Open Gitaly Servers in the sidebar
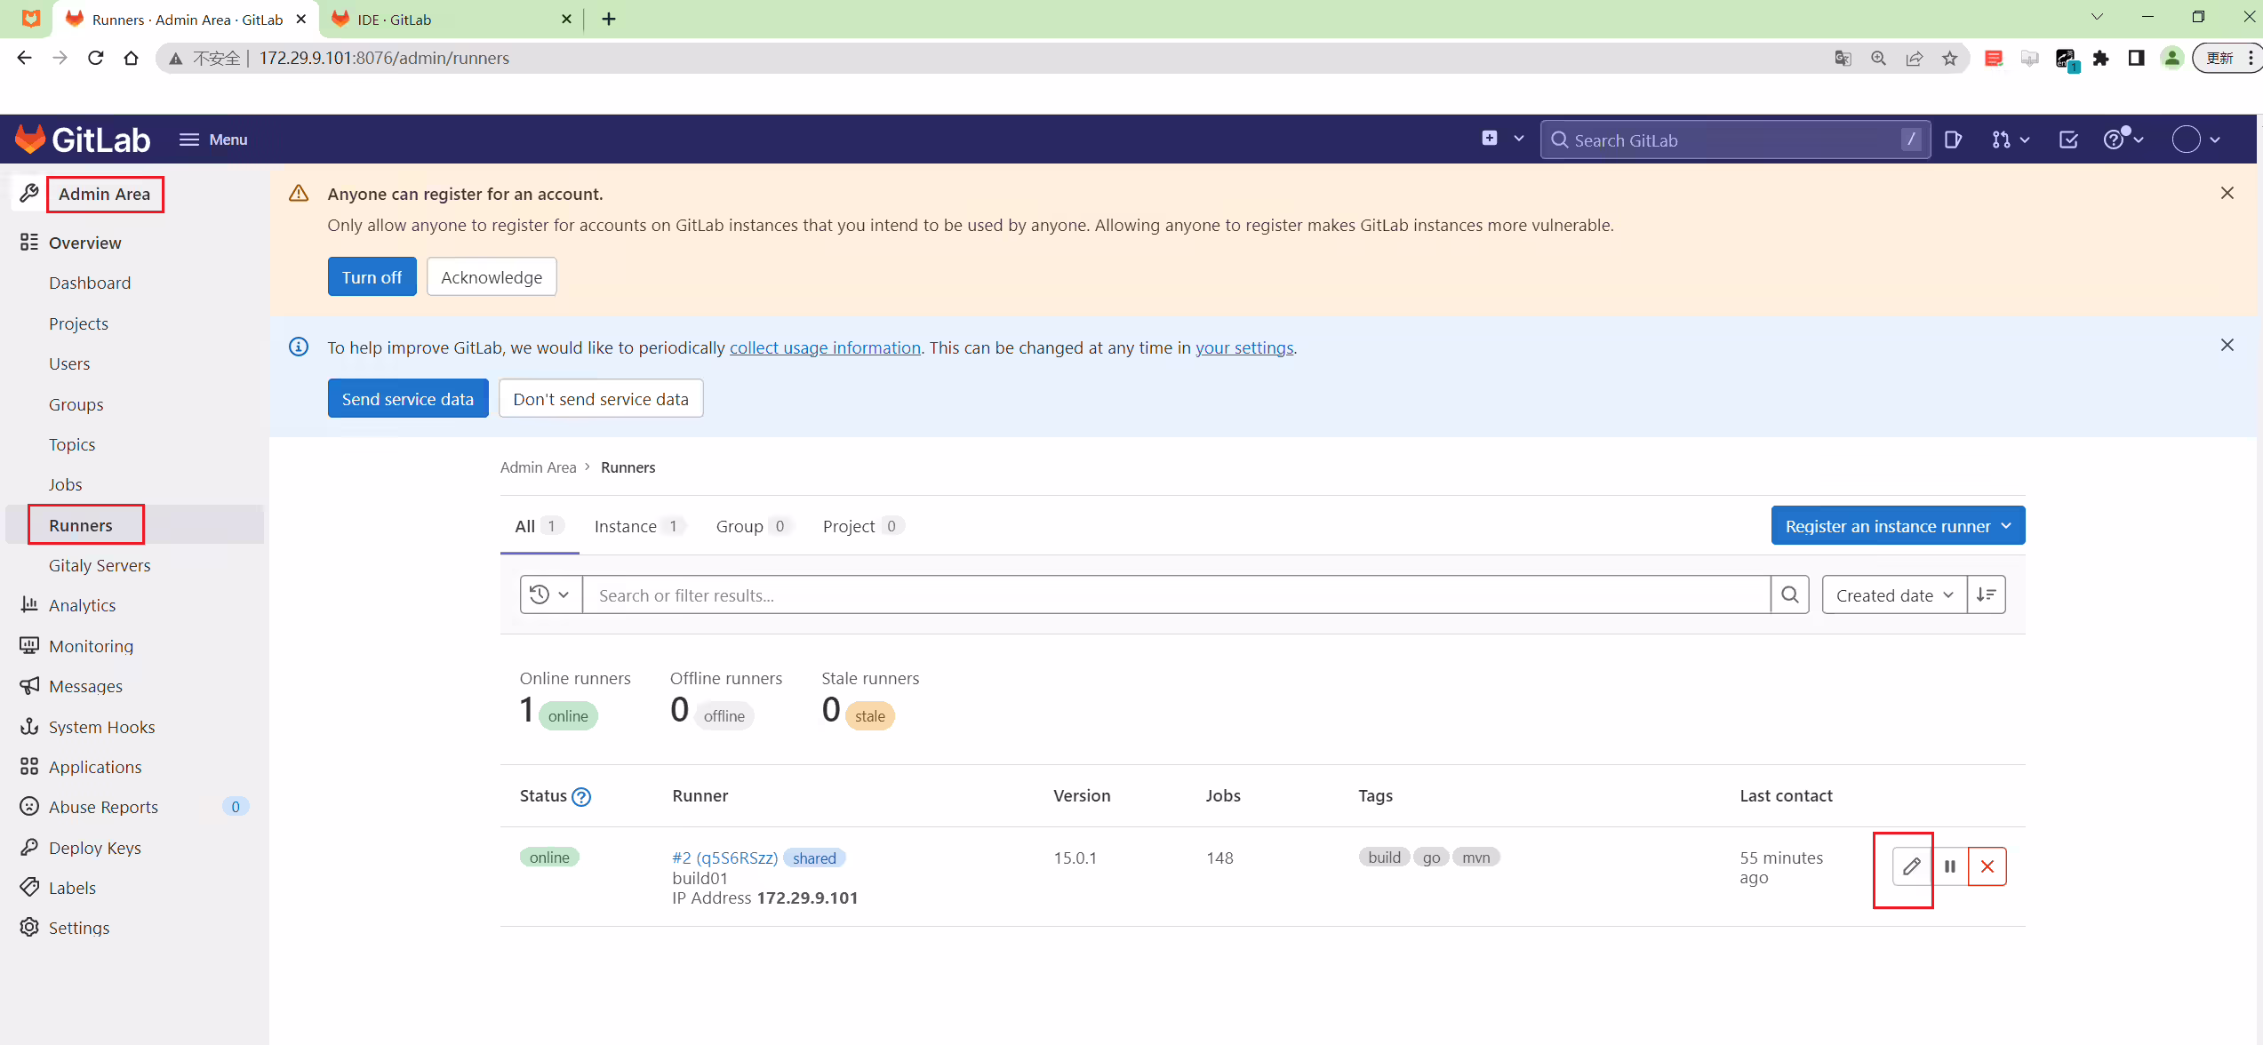Image resolution: width=2263 pixels, height=1045 pixels. (100, 565)
